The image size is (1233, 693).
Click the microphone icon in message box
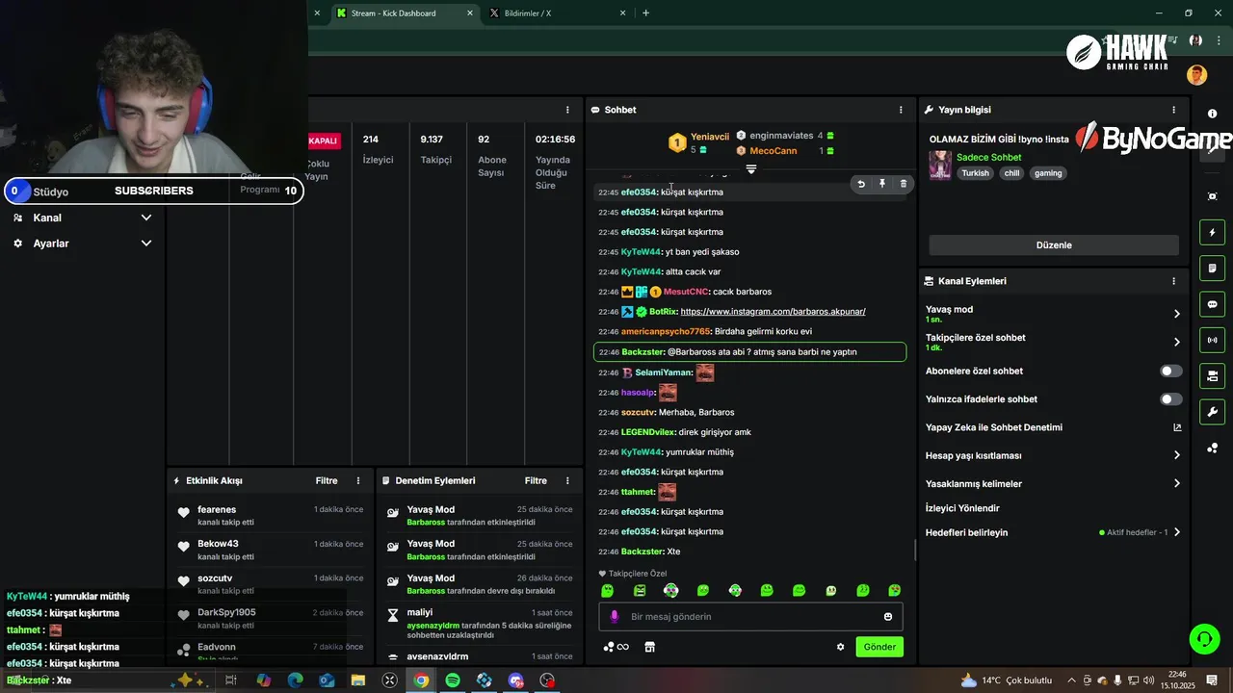(x=615, y=617)
